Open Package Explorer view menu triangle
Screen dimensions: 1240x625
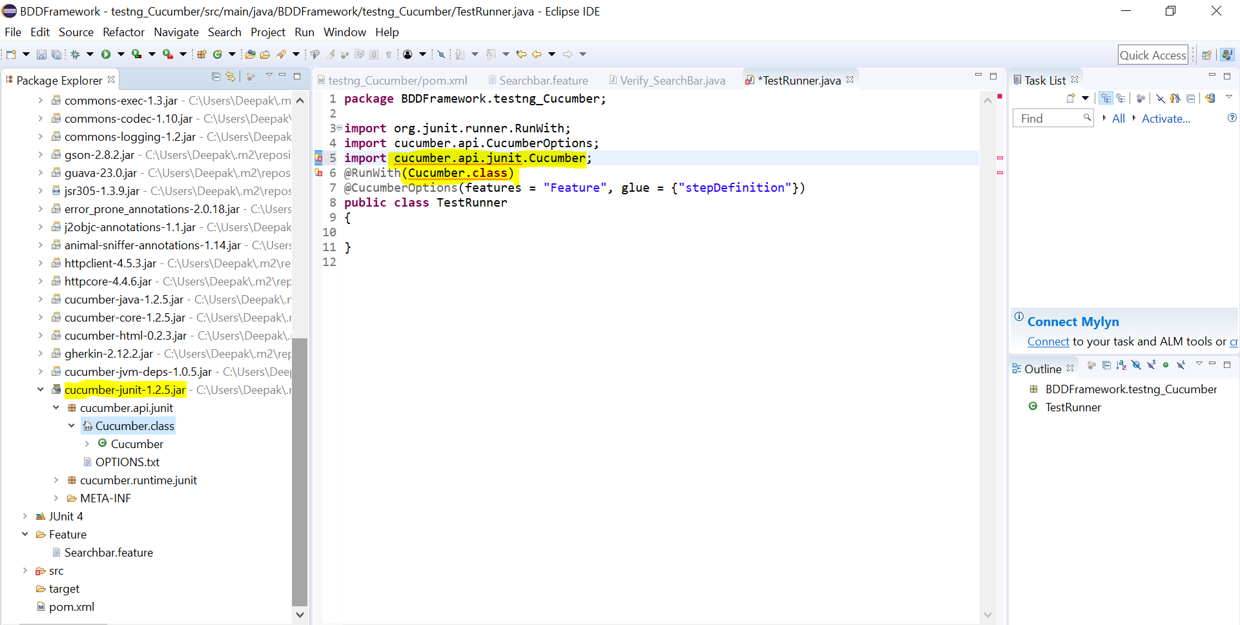tap(269, 76)
